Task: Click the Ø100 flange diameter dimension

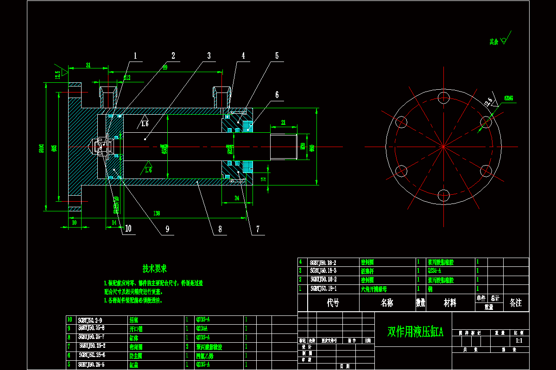Action: point(41,148)
